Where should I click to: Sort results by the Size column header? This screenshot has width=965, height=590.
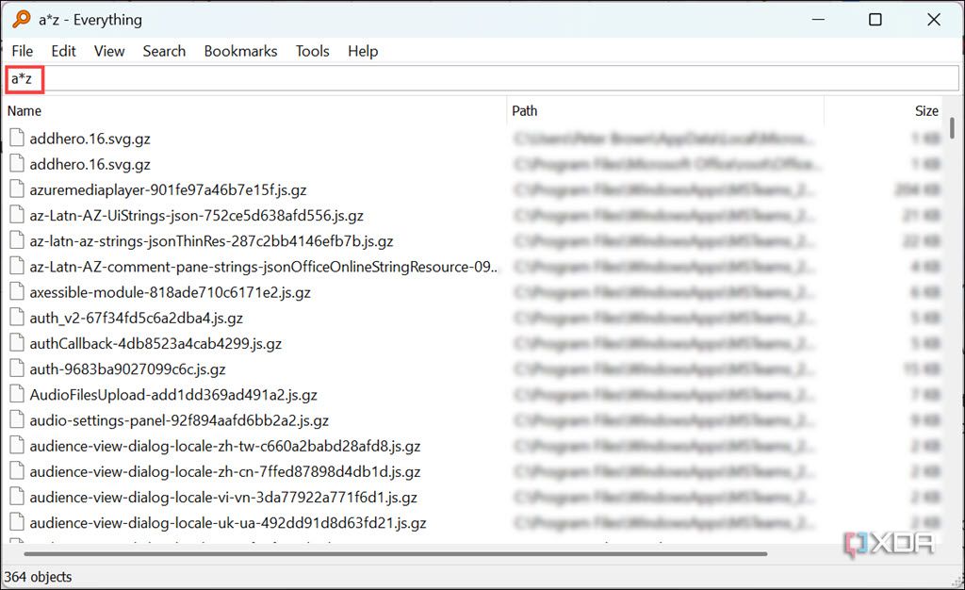[x=926, y=110]
